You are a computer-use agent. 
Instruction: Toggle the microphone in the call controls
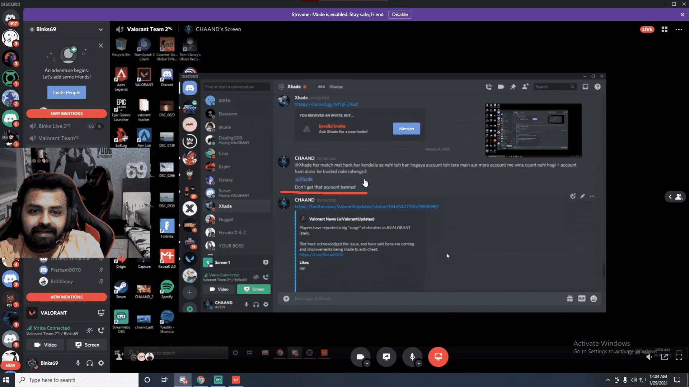tap(412, 357)
